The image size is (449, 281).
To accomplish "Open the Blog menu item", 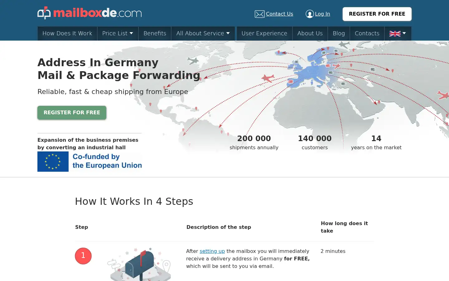I will (339, 33).
